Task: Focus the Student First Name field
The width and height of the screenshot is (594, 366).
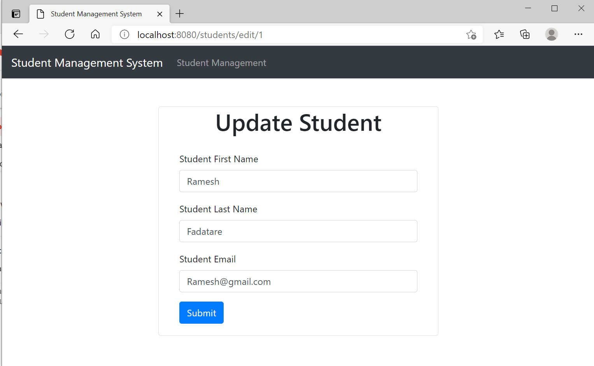Action: click(x=298, y=181)
